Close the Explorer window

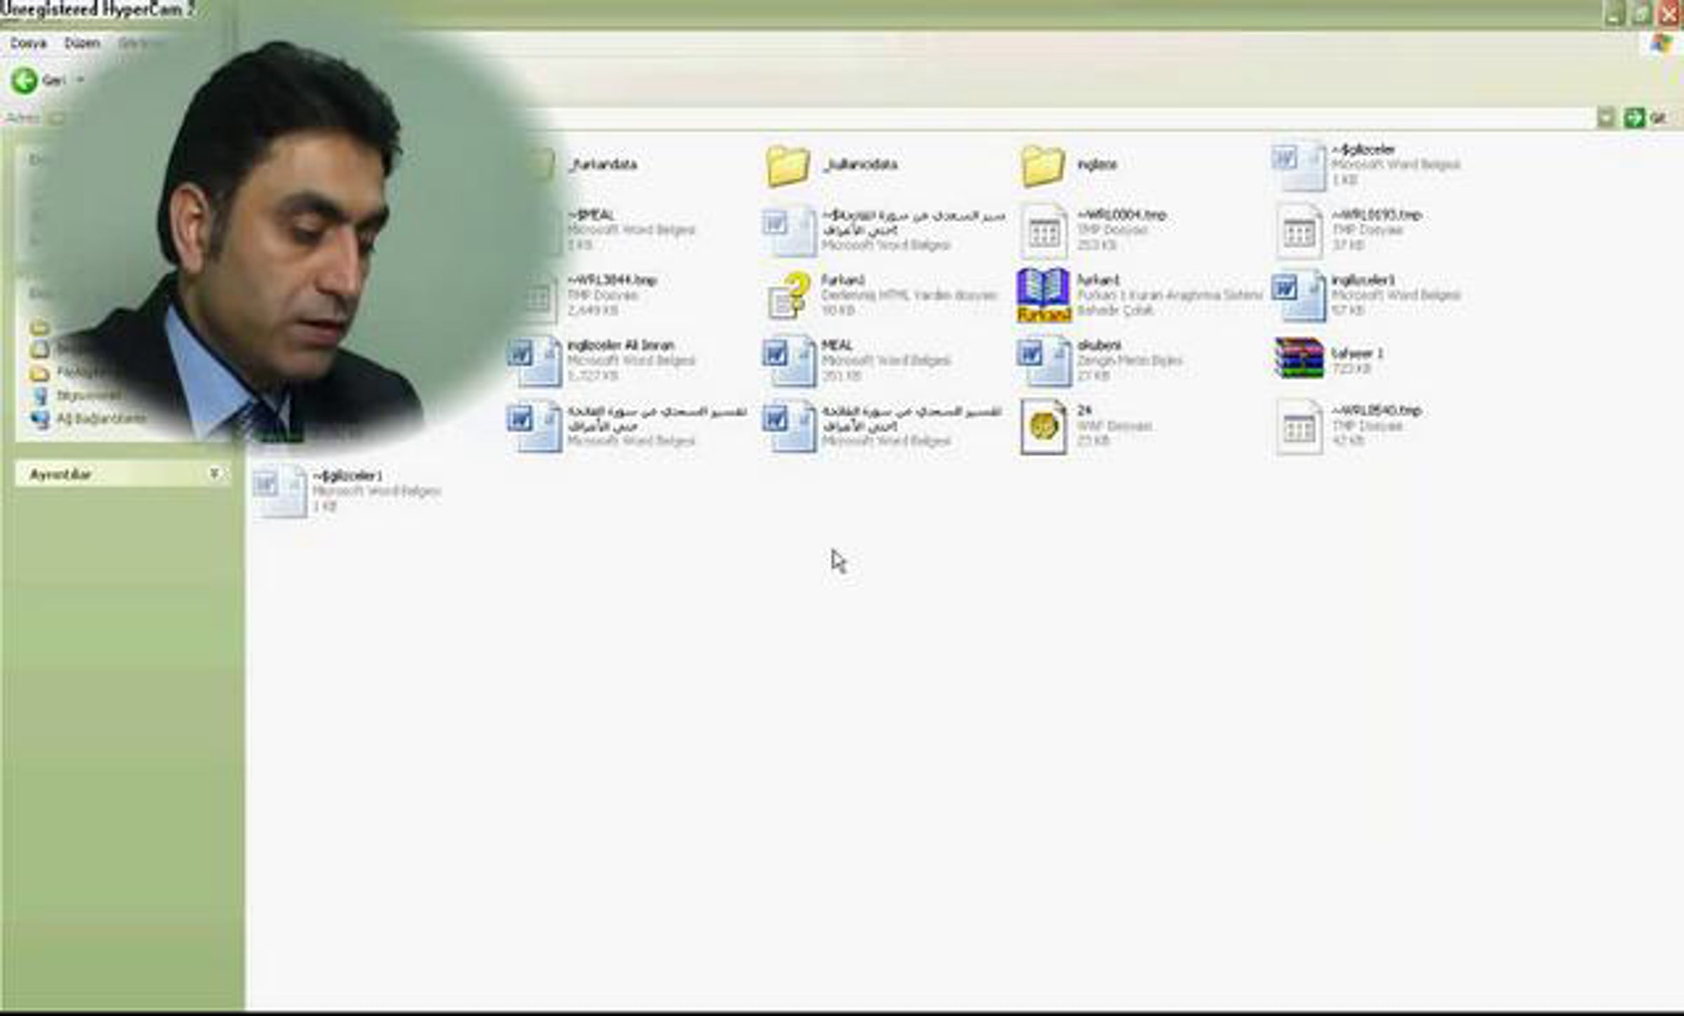(1669, 13)
